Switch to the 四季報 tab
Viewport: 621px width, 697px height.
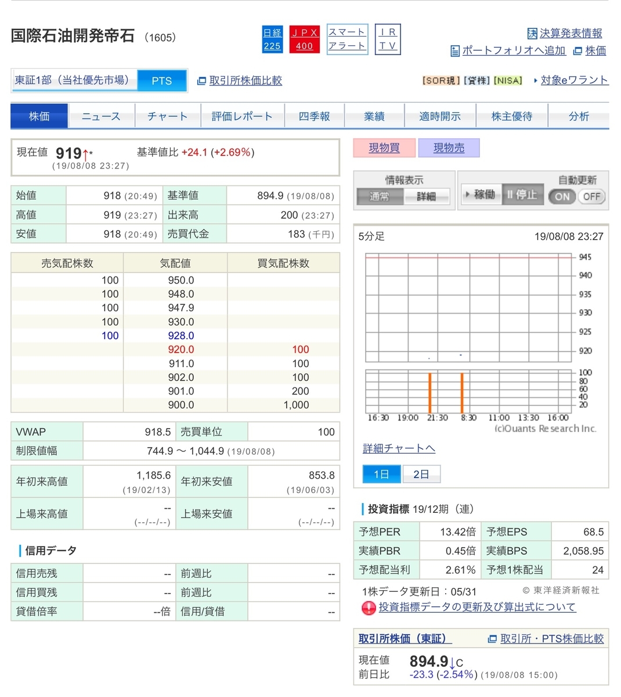314,116
